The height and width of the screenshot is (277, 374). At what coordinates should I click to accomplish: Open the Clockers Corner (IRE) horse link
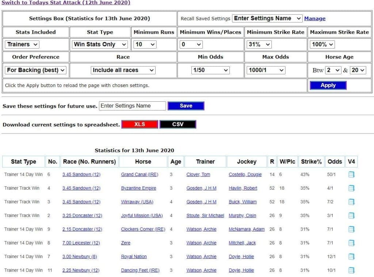pos(143,229)
